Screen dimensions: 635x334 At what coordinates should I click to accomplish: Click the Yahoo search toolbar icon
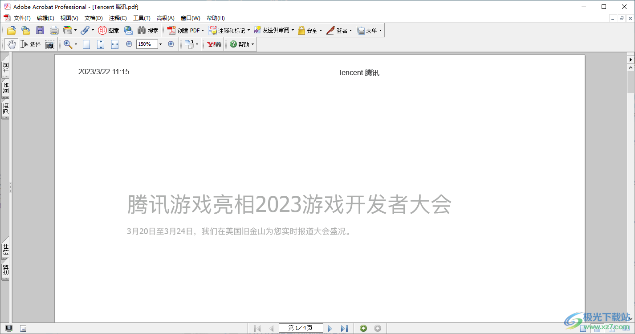click(x=214, y=44)
